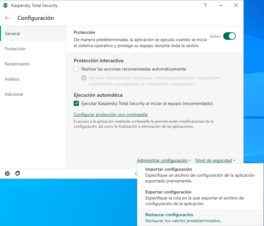Enable Realizar las acciones recomendadas automáticamente
Image resolution: width=264 pixels, height=226 pixels.
[76, 69]
